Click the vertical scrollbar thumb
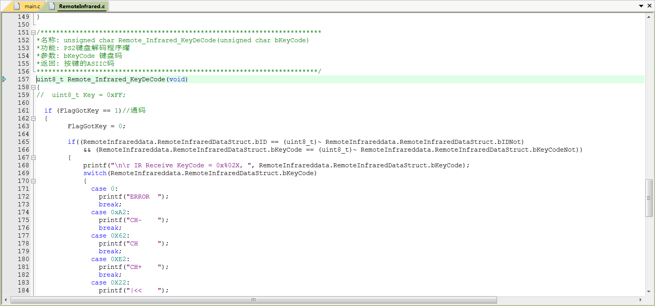This screenshot has width=655, height=306. pos(649,198)
